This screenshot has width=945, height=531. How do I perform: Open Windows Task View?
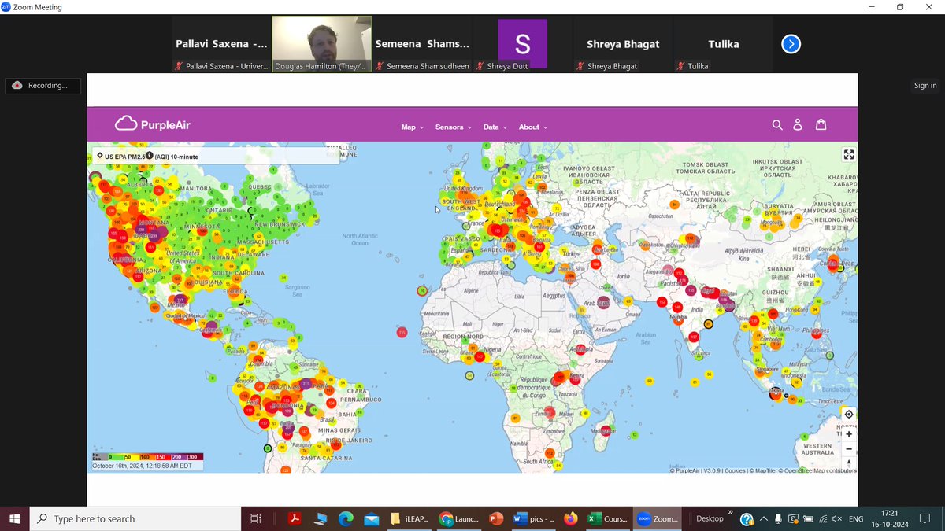coord(255,518)
